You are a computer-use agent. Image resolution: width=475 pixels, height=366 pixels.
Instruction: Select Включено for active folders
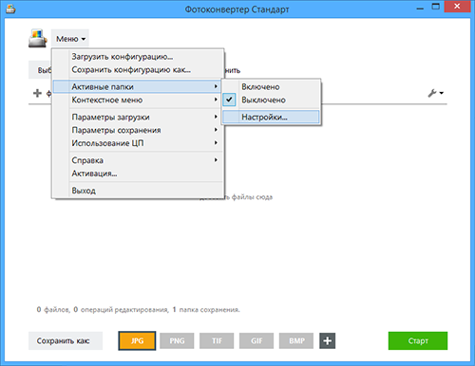(272, 86)
